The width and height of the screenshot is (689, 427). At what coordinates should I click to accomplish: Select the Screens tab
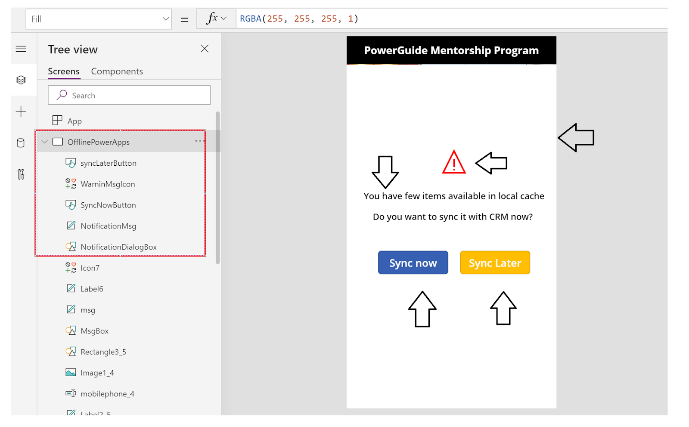tap(63, 71)
